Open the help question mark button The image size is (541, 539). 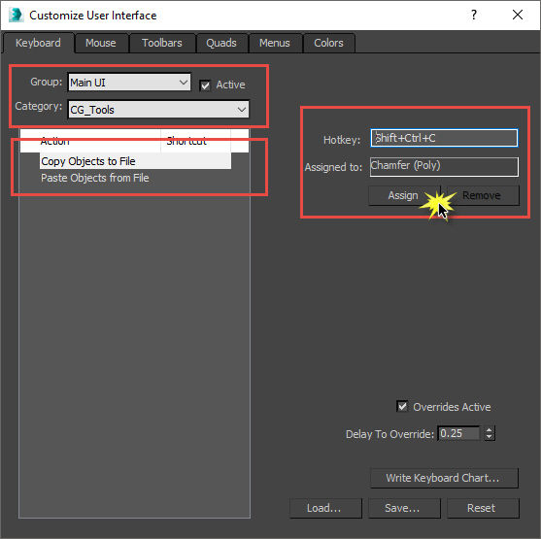click(x=474, y=15)
